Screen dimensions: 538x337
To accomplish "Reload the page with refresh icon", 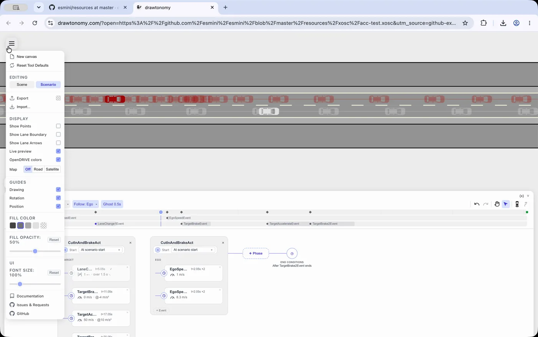I will point(35,23).
